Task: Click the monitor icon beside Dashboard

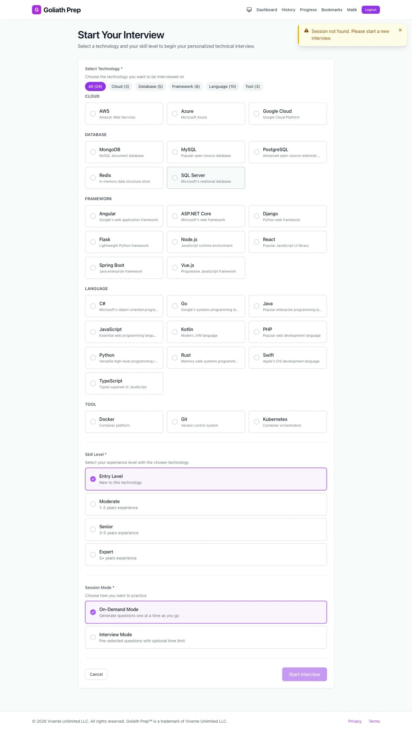Action: 249,10
